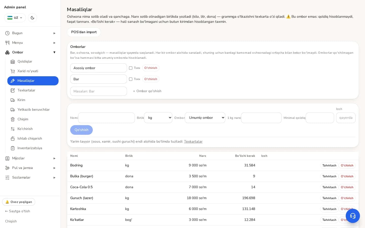Viewport: 365px width, 228px height.
Task: Enable Tsex checkbox for Asosiy ombor
Action: (x=131, y=68)
